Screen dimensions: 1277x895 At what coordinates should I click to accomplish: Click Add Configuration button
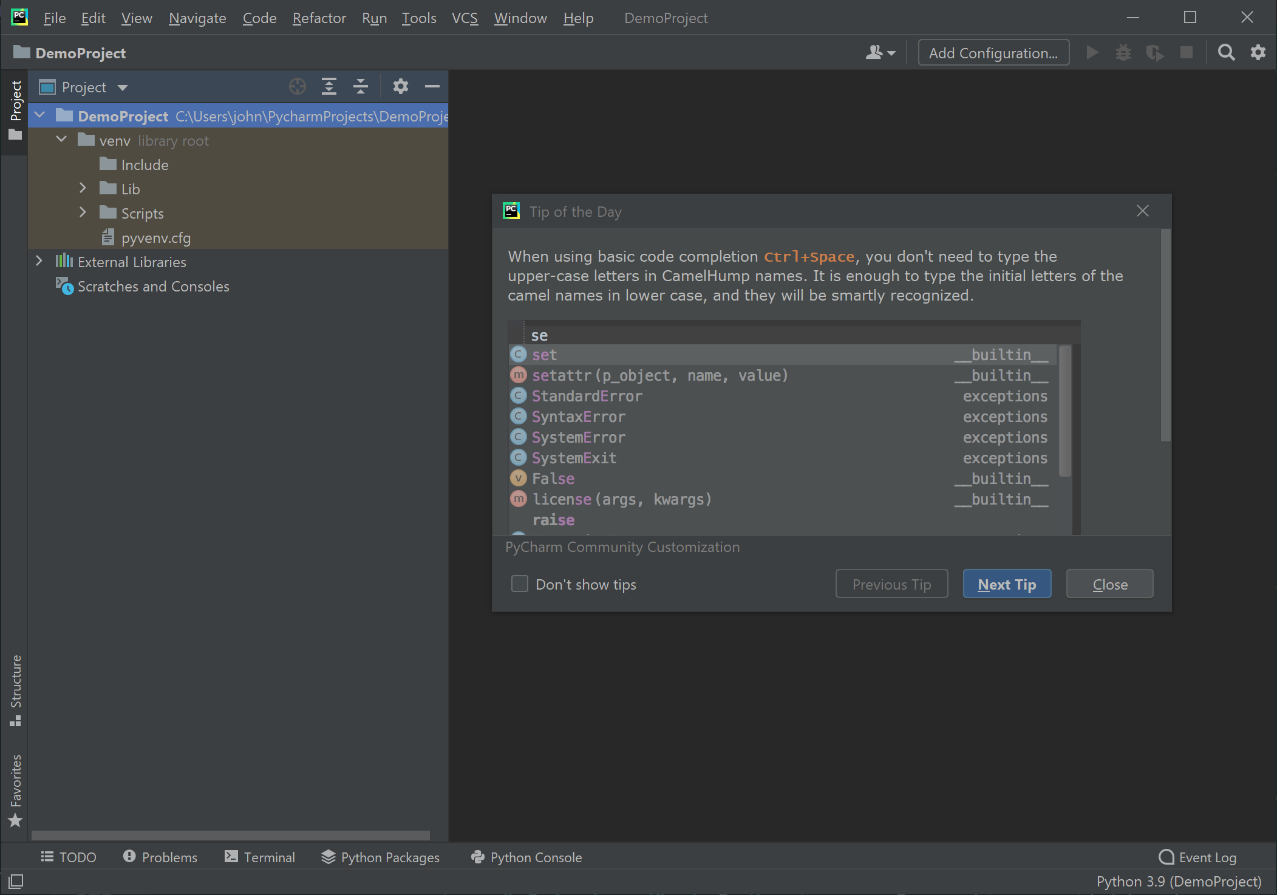(x=993, y=53)
